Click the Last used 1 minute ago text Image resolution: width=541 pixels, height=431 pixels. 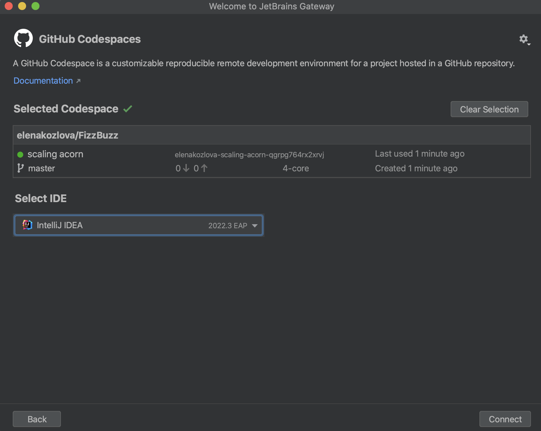420,154
